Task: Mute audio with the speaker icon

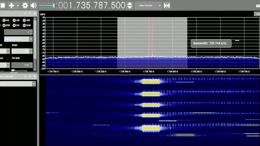Action: (x=33, y=6)
